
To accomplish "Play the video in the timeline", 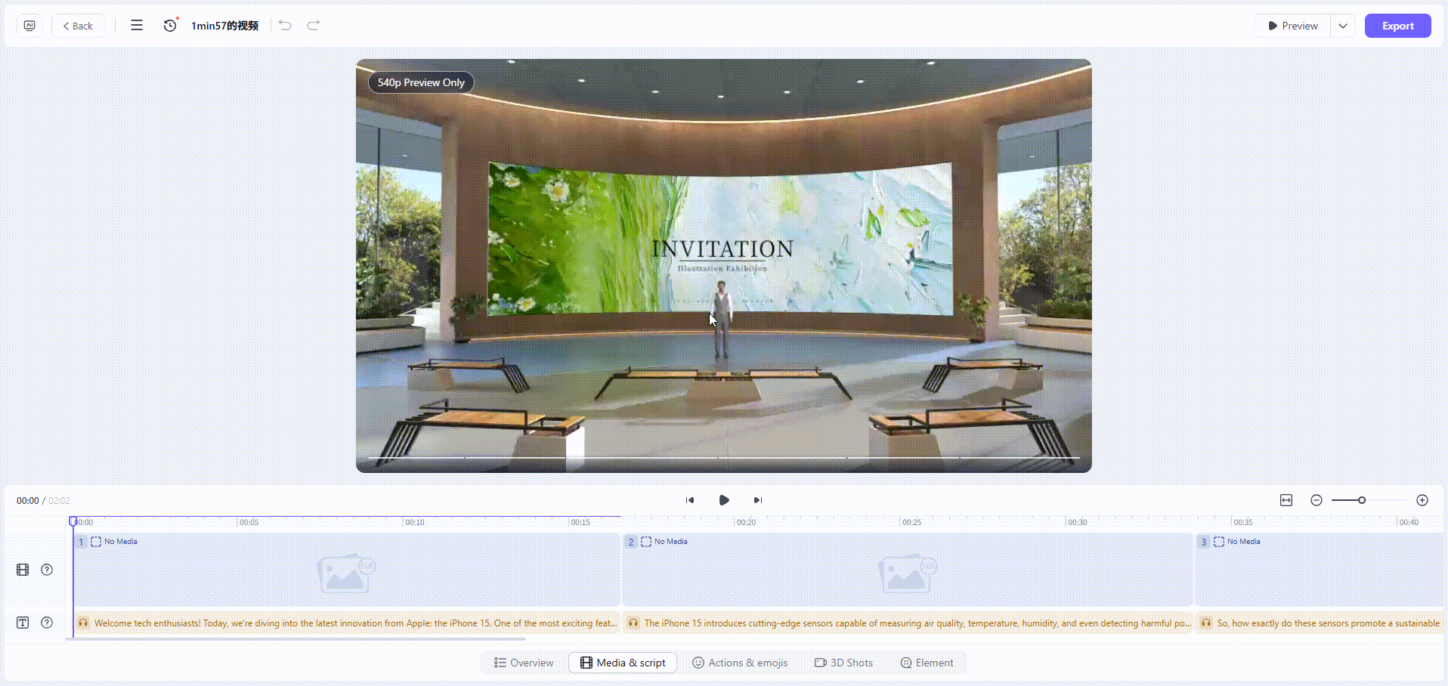I will coord(724,500).
